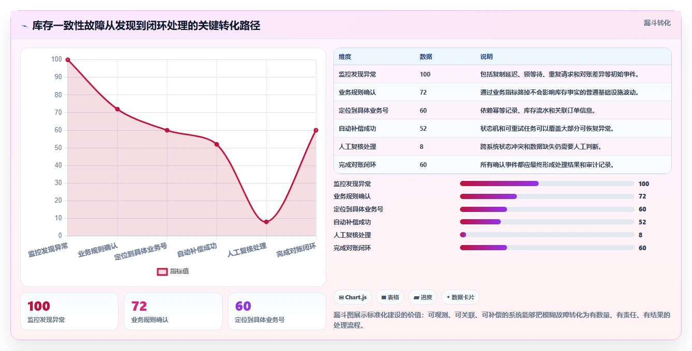Click the 数据 column header
The width and height of the screenshot is (692, 351).
pyautogui.click(x=426, y=57)
